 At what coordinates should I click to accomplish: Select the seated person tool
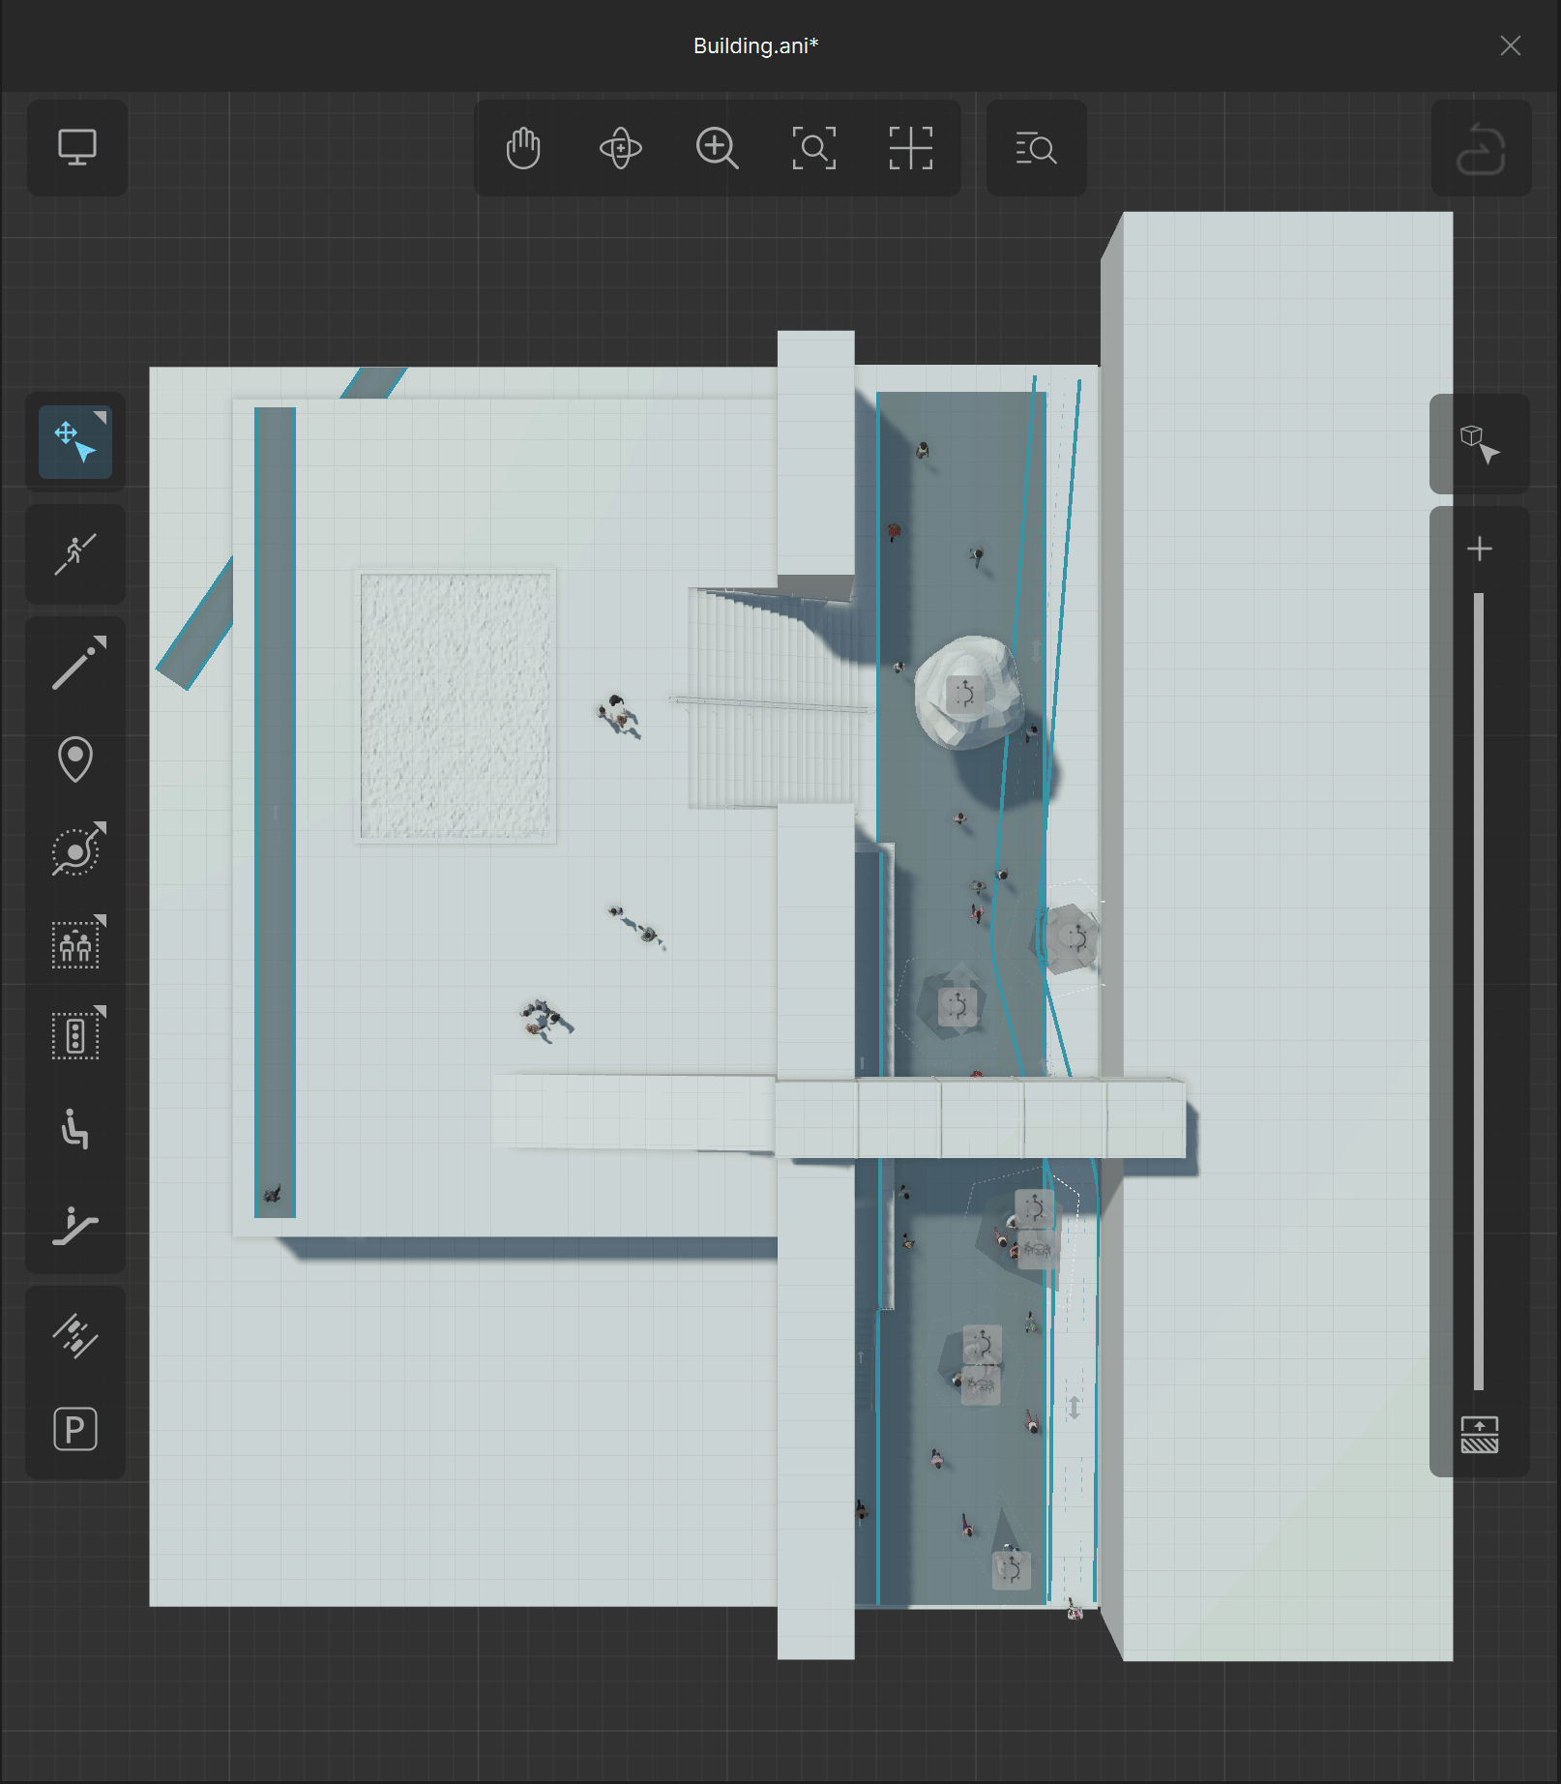coord(74,1129)
